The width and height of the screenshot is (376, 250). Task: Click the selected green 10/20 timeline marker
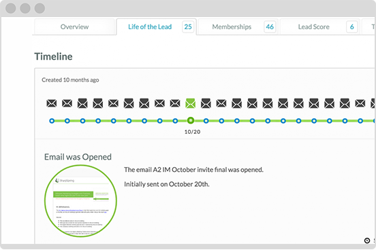[191, 120]
